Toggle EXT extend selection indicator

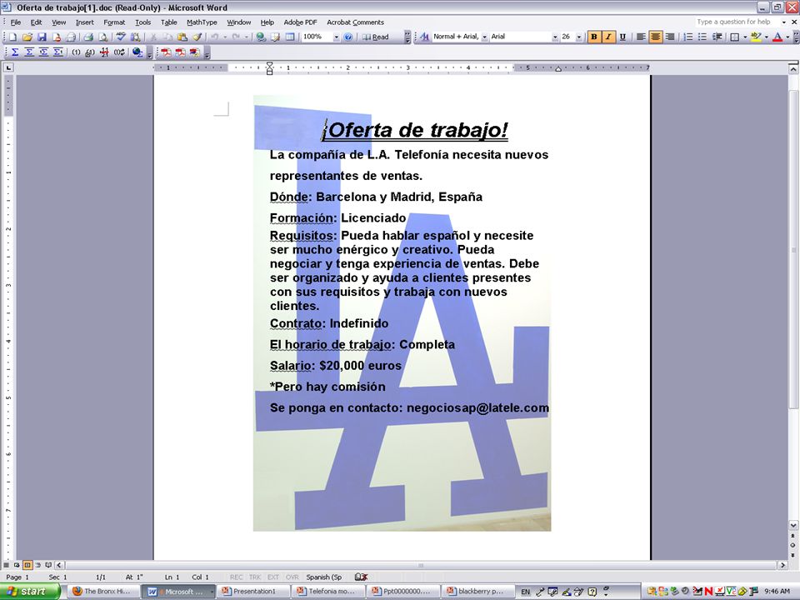click(x=273, y=577)
